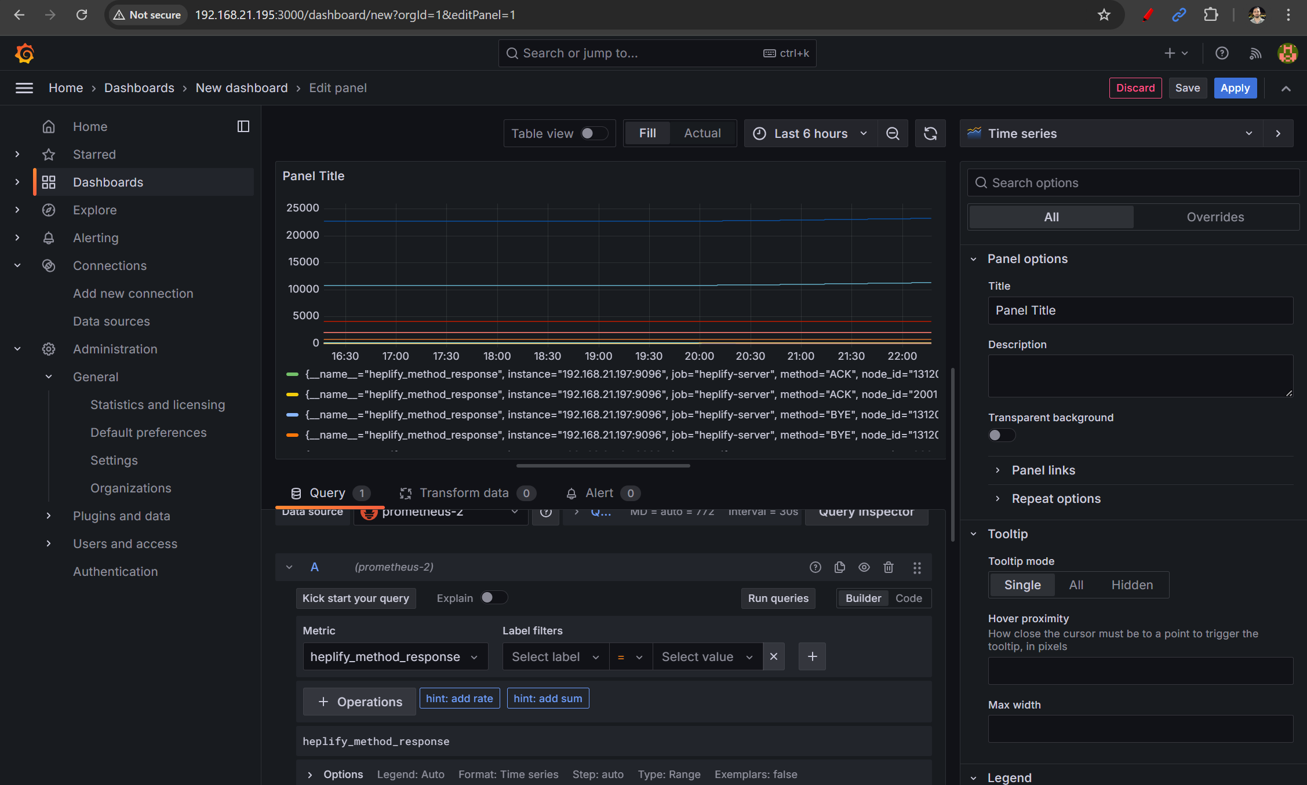Screen dimensions: 1307x785
Task: Switch to the Query tab
Action: tap(329, 493)
